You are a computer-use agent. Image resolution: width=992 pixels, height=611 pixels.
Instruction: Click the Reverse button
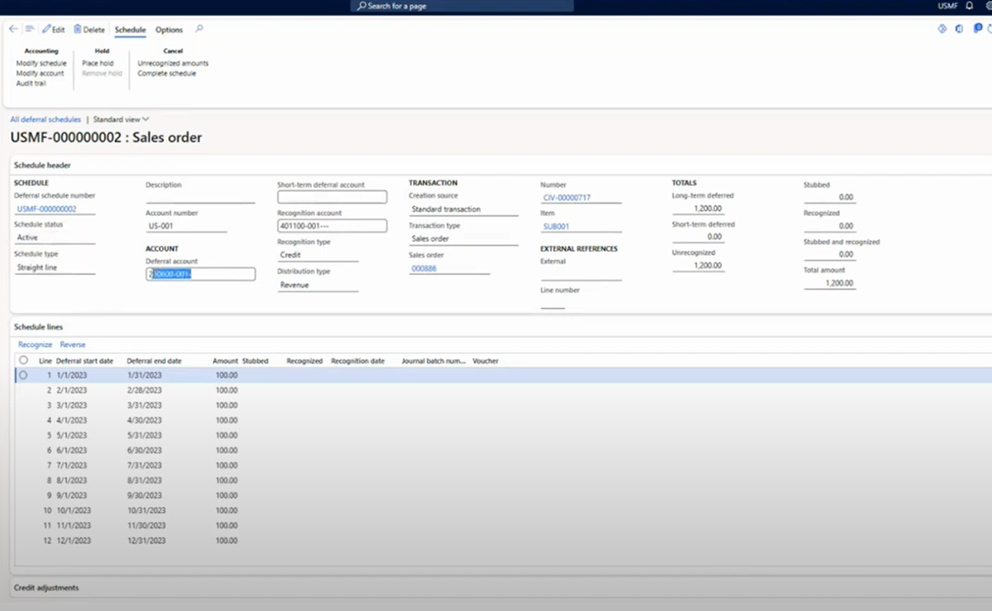pyautogui.click(x=73, y=345)
